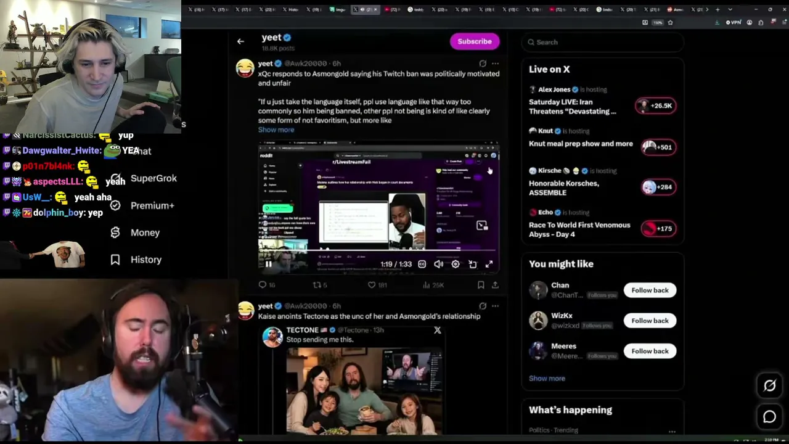Open Grok action on Kaise anoints post
The height and width of the screenshot is (444, 789).
pos(483,306)
